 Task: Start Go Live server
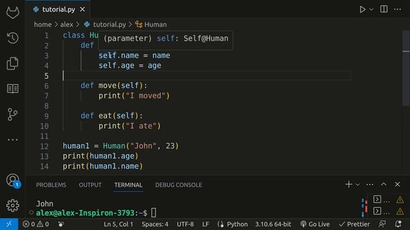pyautogui.click(x=315, y=224)
